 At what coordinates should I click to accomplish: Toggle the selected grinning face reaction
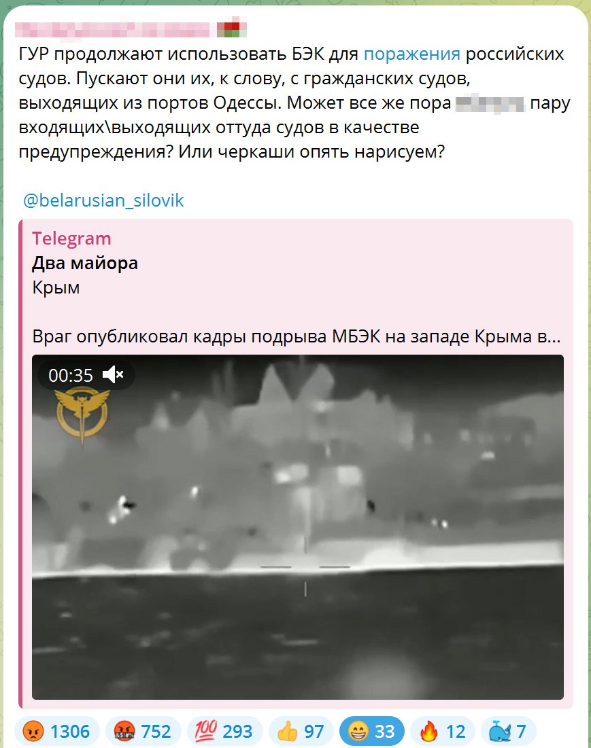[372, 731]
